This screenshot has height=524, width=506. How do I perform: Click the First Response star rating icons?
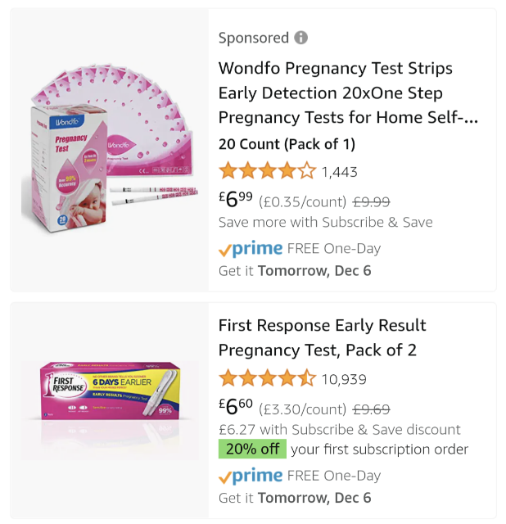(267, 378)
